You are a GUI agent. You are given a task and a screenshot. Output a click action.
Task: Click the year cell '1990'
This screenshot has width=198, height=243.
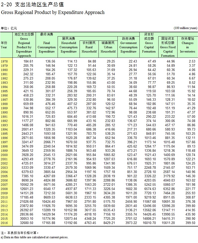point(4,112)
